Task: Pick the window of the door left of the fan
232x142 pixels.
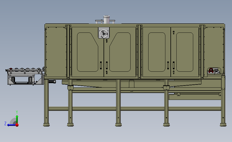Action: tap(88, 52)
